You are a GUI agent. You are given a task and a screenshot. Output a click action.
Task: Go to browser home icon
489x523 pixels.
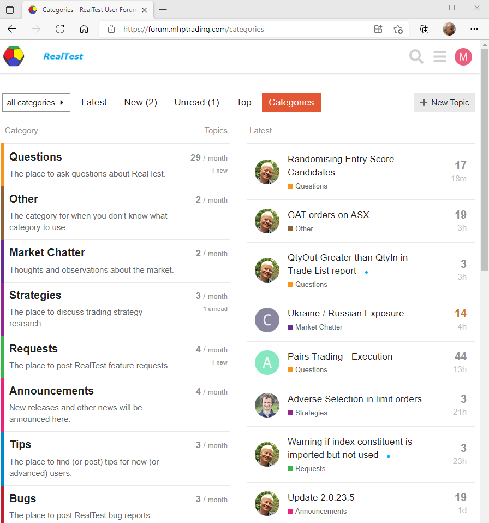point(84,29)
